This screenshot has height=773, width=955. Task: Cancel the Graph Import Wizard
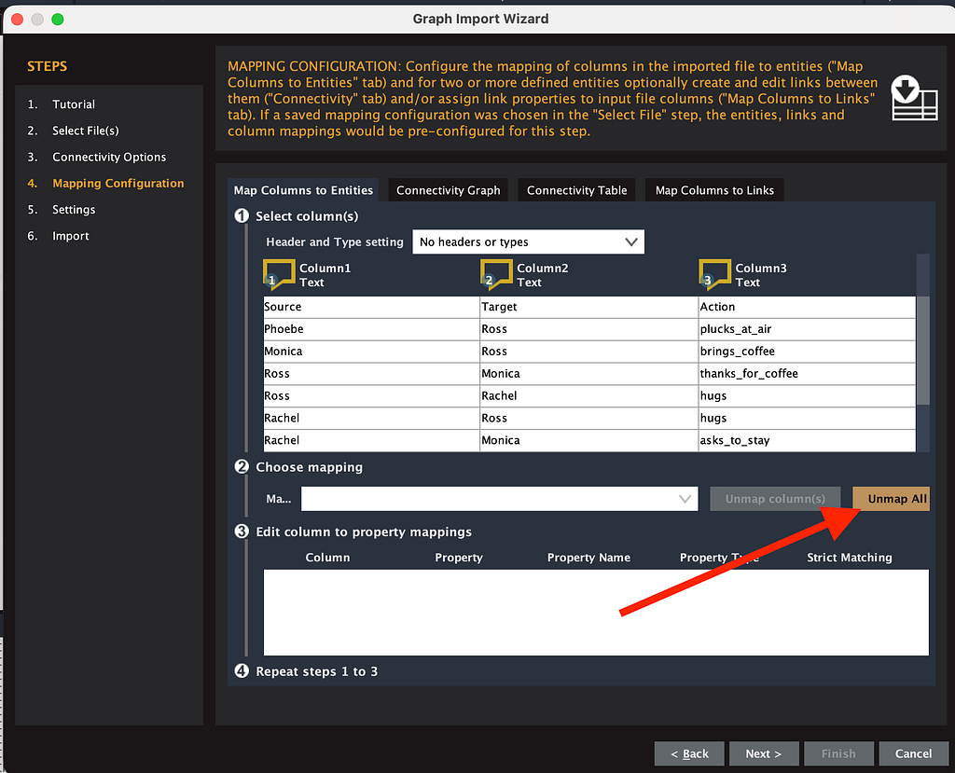coord(914,753)
